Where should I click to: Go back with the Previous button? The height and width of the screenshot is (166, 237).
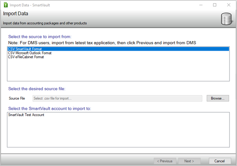165,161
